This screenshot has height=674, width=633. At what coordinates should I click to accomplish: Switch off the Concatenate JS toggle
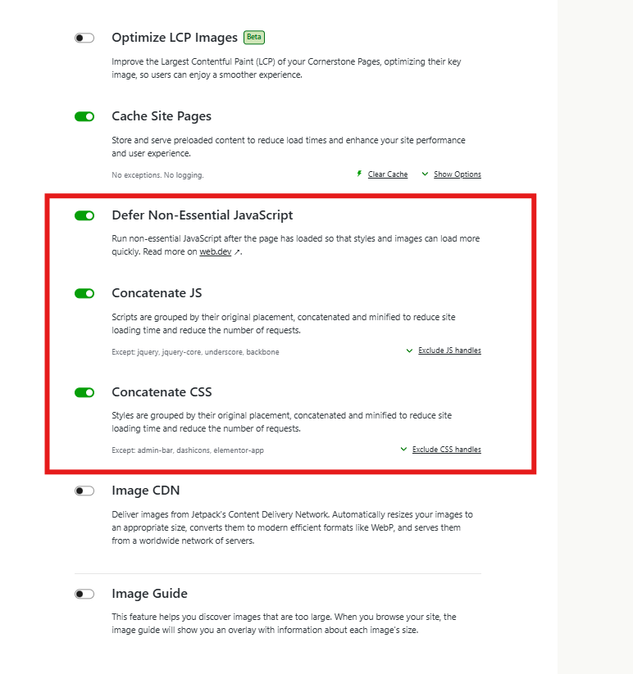click(x=84, y=293)
